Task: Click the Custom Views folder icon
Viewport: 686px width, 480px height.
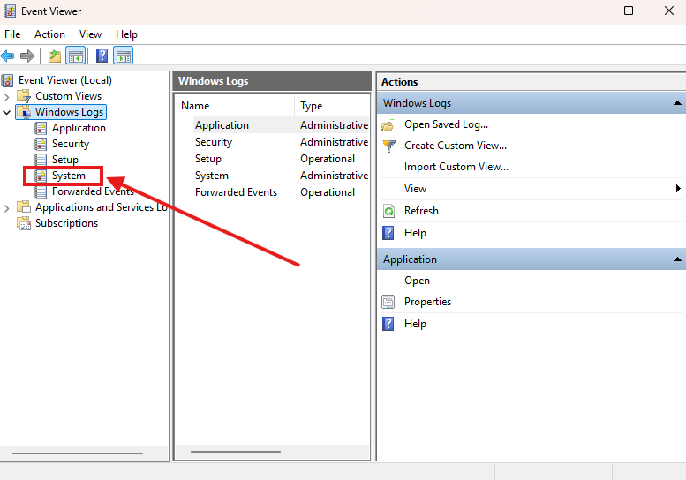Action: pos(24,96)
